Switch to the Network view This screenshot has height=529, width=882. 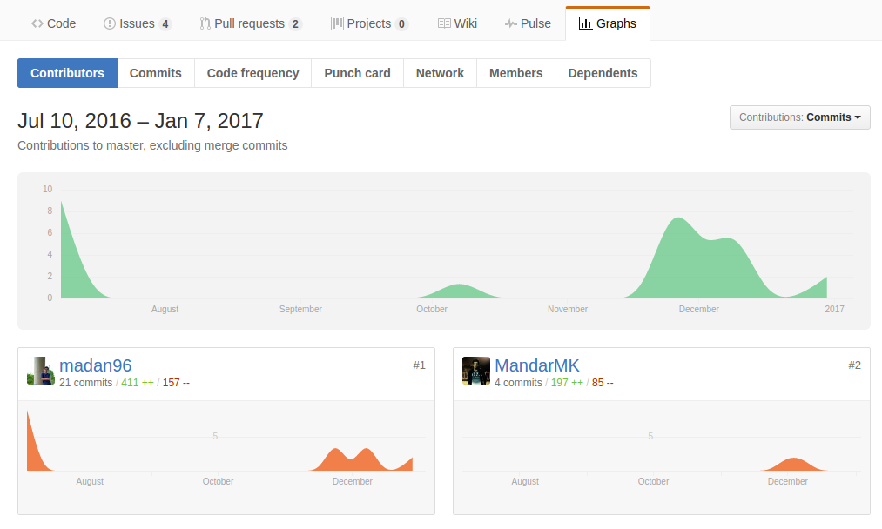[x=440, y=73]
